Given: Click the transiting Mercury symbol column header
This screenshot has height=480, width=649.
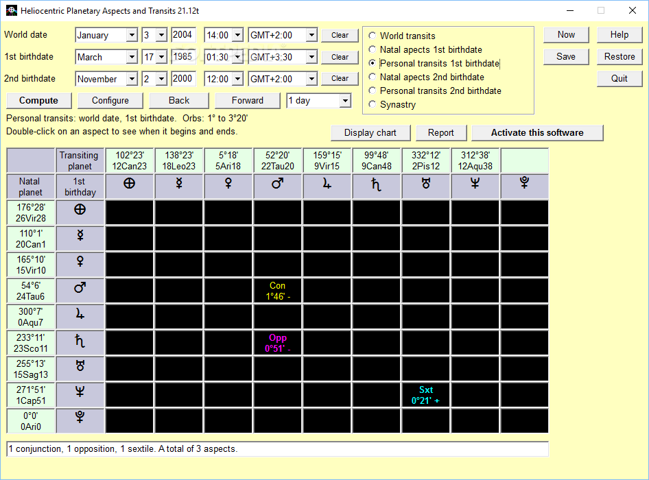Looking at the screenshot, I should click(x=179, y=187).
